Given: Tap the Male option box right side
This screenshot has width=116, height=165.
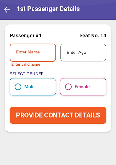Looking at the screenshot, I should (46, 87).
